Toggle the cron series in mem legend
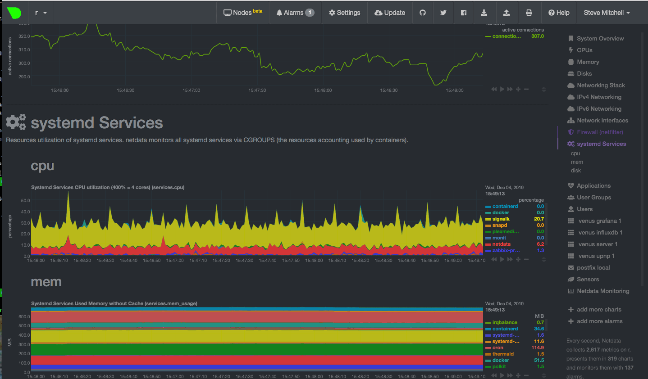This screenshot has height=379, width=648. (497, 347)
